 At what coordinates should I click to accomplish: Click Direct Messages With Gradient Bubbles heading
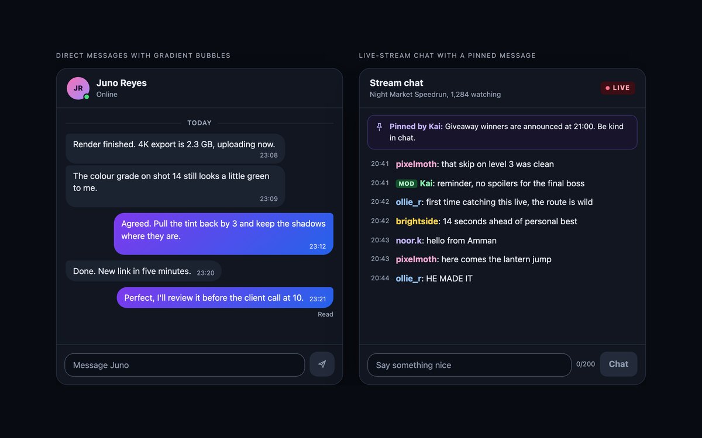click(x=143, y=55)
